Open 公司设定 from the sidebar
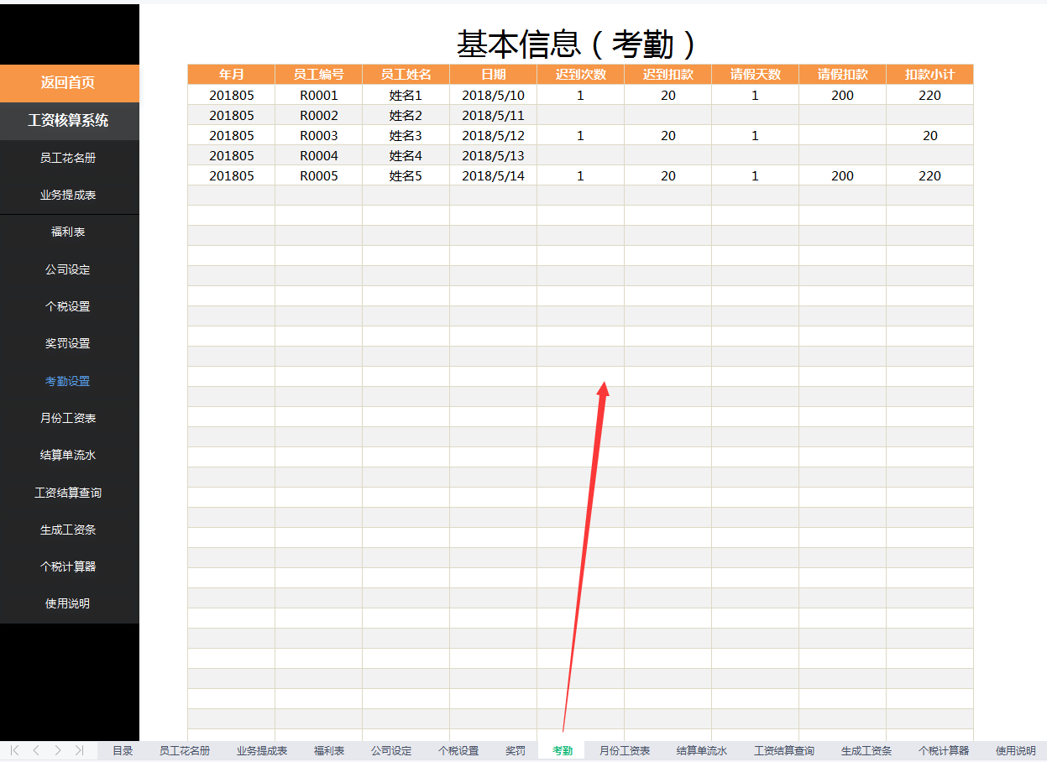The height and width of the screenshot is (762, 1047). coord(68,269)
